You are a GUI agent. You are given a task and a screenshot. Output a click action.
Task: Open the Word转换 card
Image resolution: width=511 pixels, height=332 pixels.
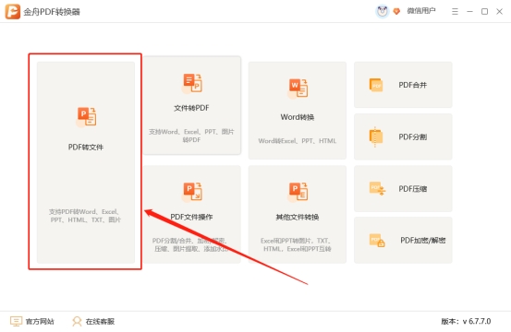(x=298, y=111)
